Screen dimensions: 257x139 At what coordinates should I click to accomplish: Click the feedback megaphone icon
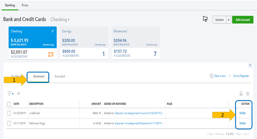pyautogui.click(x=205, y=19)
